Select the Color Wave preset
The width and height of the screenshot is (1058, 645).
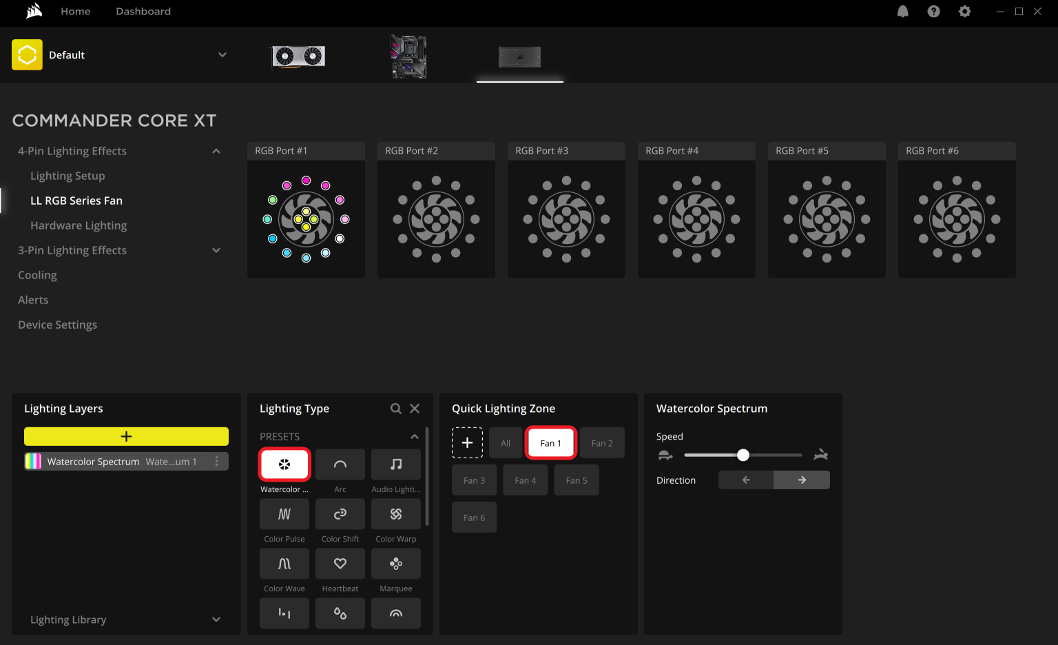(x=284, y=564)
